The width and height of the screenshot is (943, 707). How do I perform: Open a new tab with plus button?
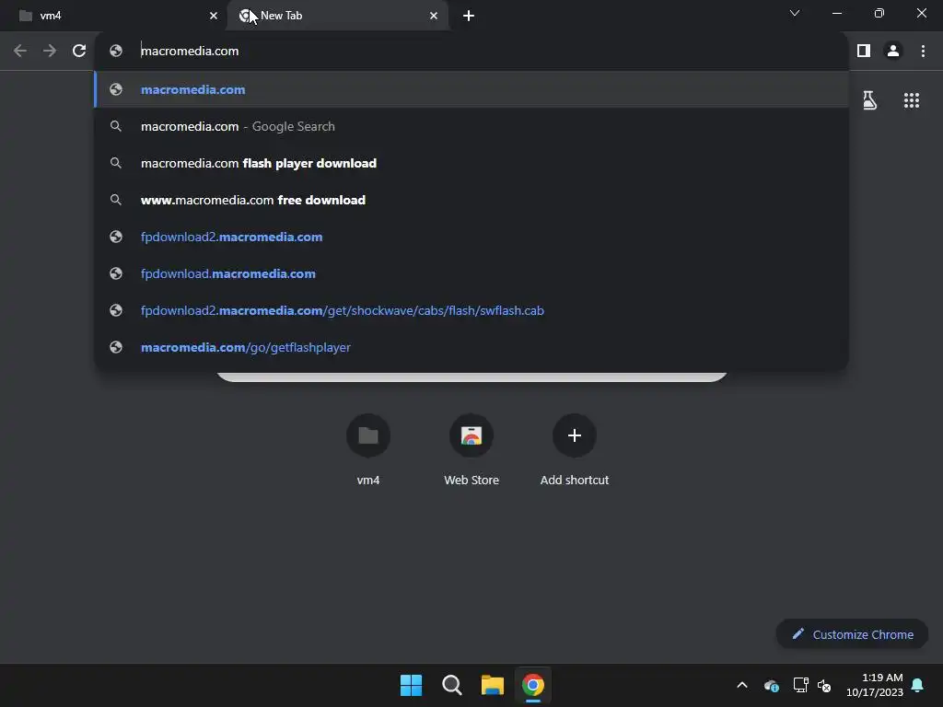click(x=469, y=16)
